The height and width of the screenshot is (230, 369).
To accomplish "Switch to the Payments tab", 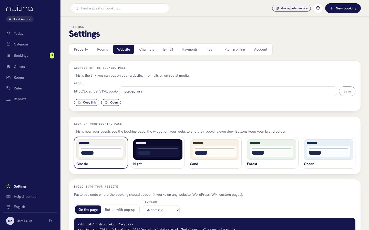I will (x=190, y=49).
